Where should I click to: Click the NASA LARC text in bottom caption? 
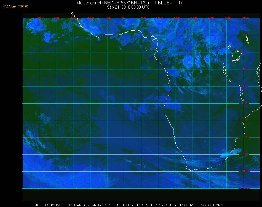[x=212, y=205]
